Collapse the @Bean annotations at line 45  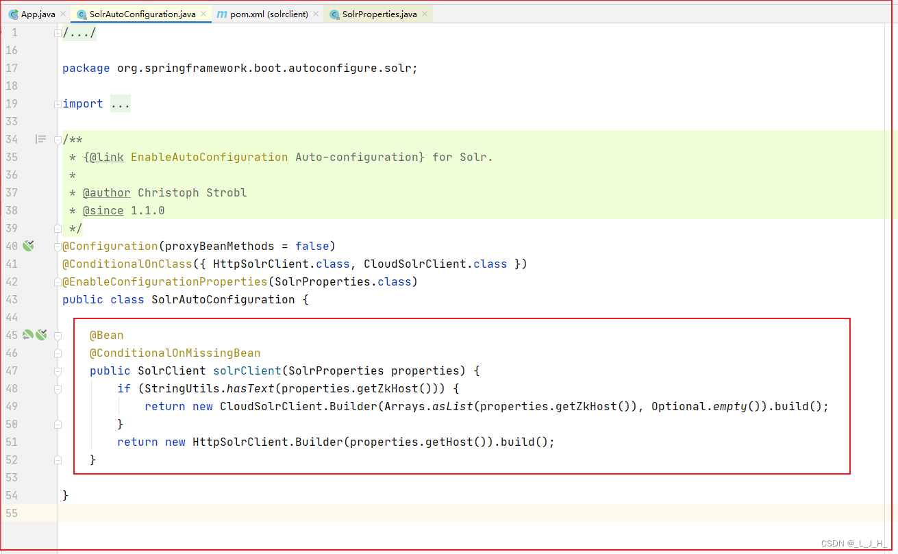pyautogui.click(x=58, y=336)
